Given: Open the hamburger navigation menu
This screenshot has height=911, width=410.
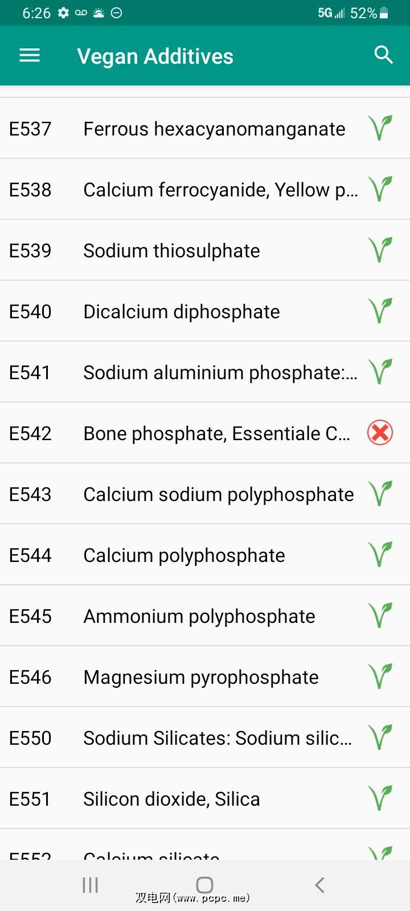Looking at the screenshot, I should [30, 55].
